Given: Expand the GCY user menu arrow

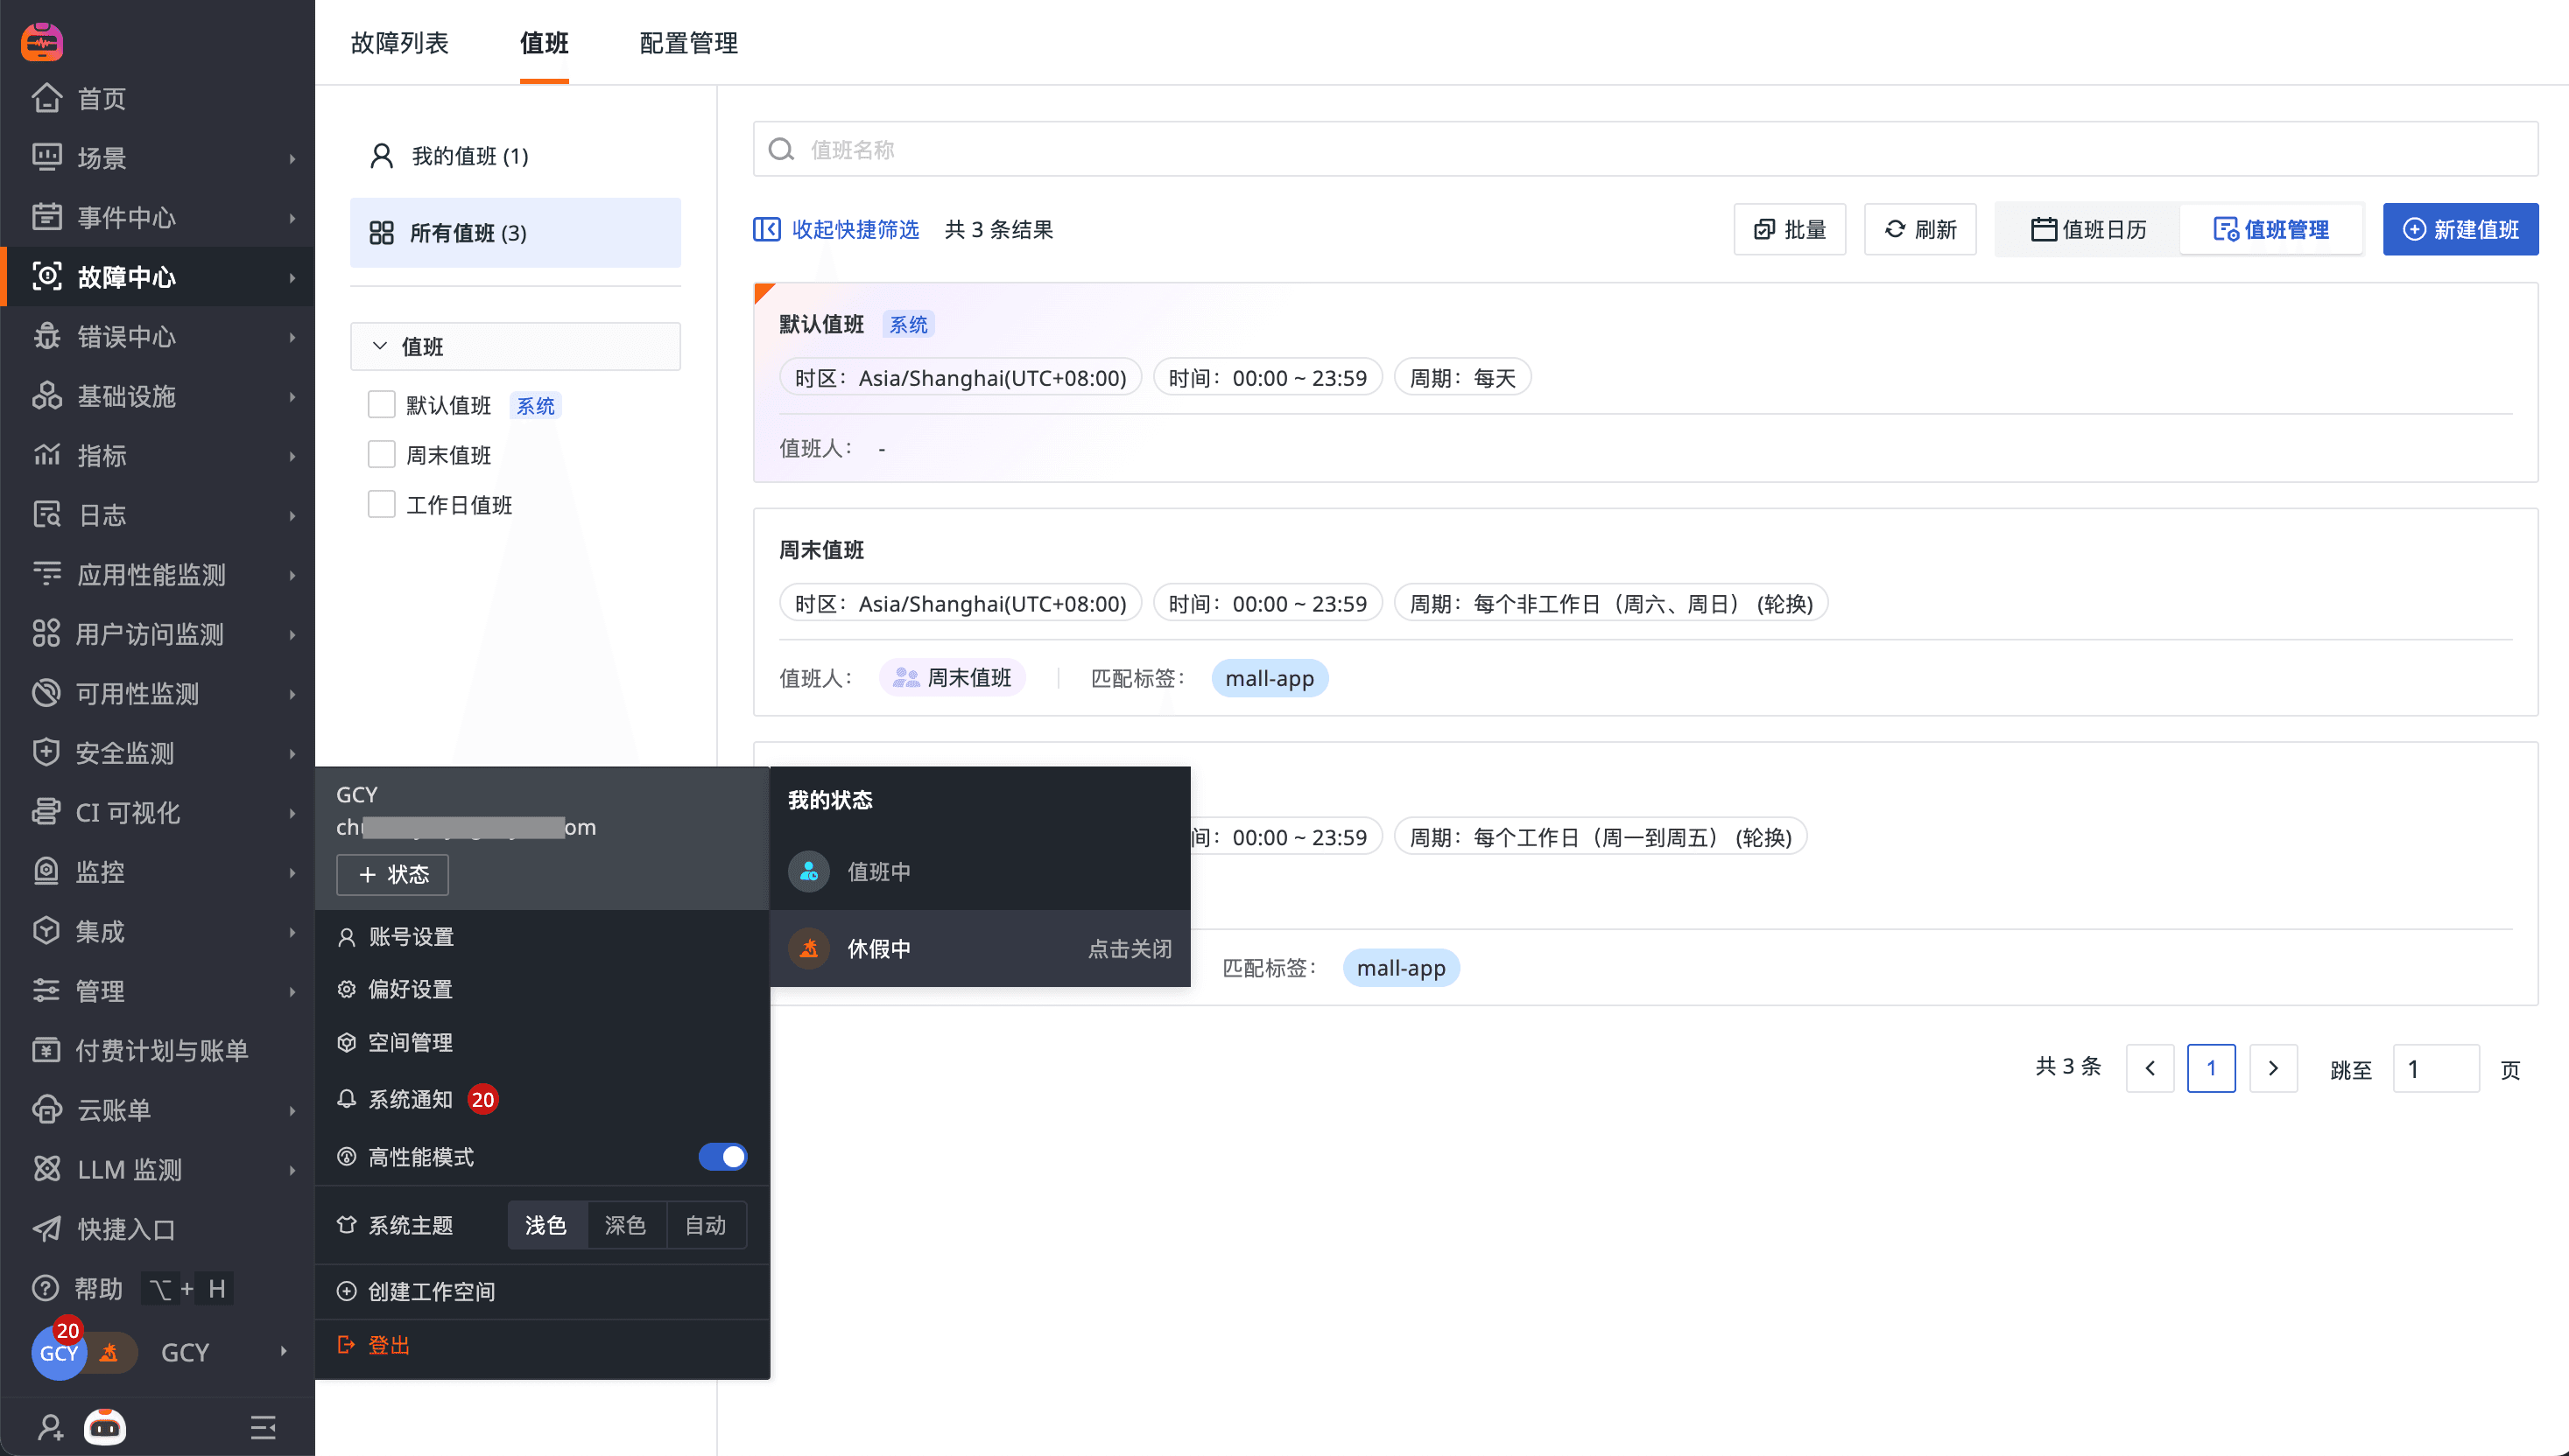Looking at the screenshot, I should coord(284,1352).
